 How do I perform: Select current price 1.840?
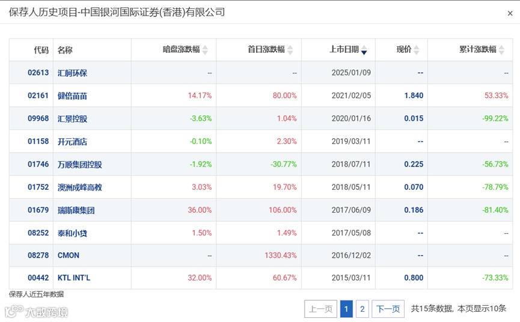(414, 96)
